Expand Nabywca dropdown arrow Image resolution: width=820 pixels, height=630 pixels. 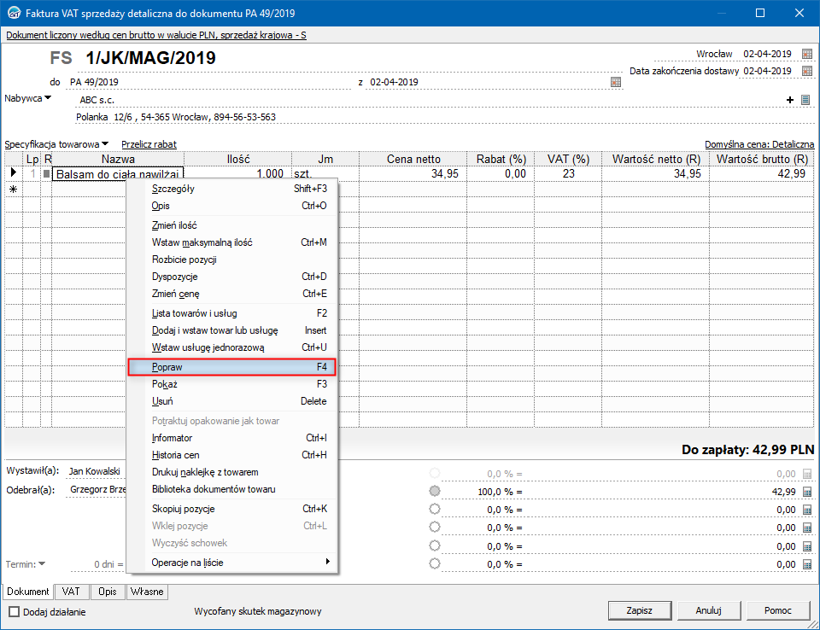tap(48, 97)
